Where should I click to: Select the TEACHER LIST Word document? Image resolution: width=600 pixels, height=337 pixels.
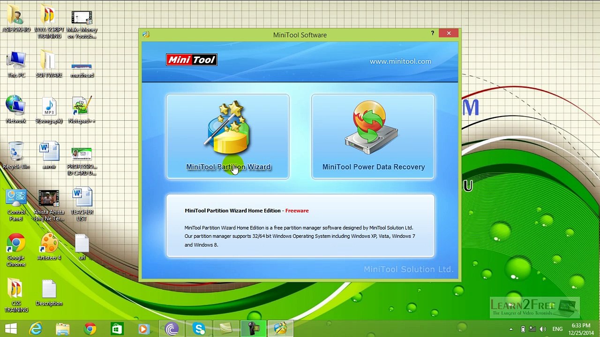[x=82, y=205]
